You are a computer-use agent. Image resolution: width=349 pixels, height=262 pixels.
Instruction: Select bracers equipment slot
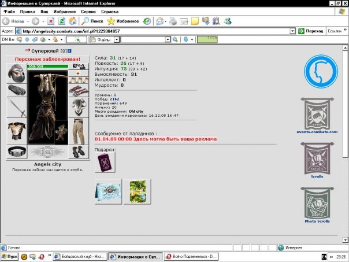(17, 90)
